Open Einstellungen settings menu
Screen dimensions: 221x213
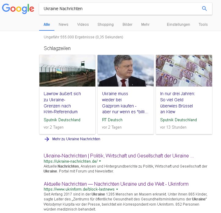(x=178, y=25)
